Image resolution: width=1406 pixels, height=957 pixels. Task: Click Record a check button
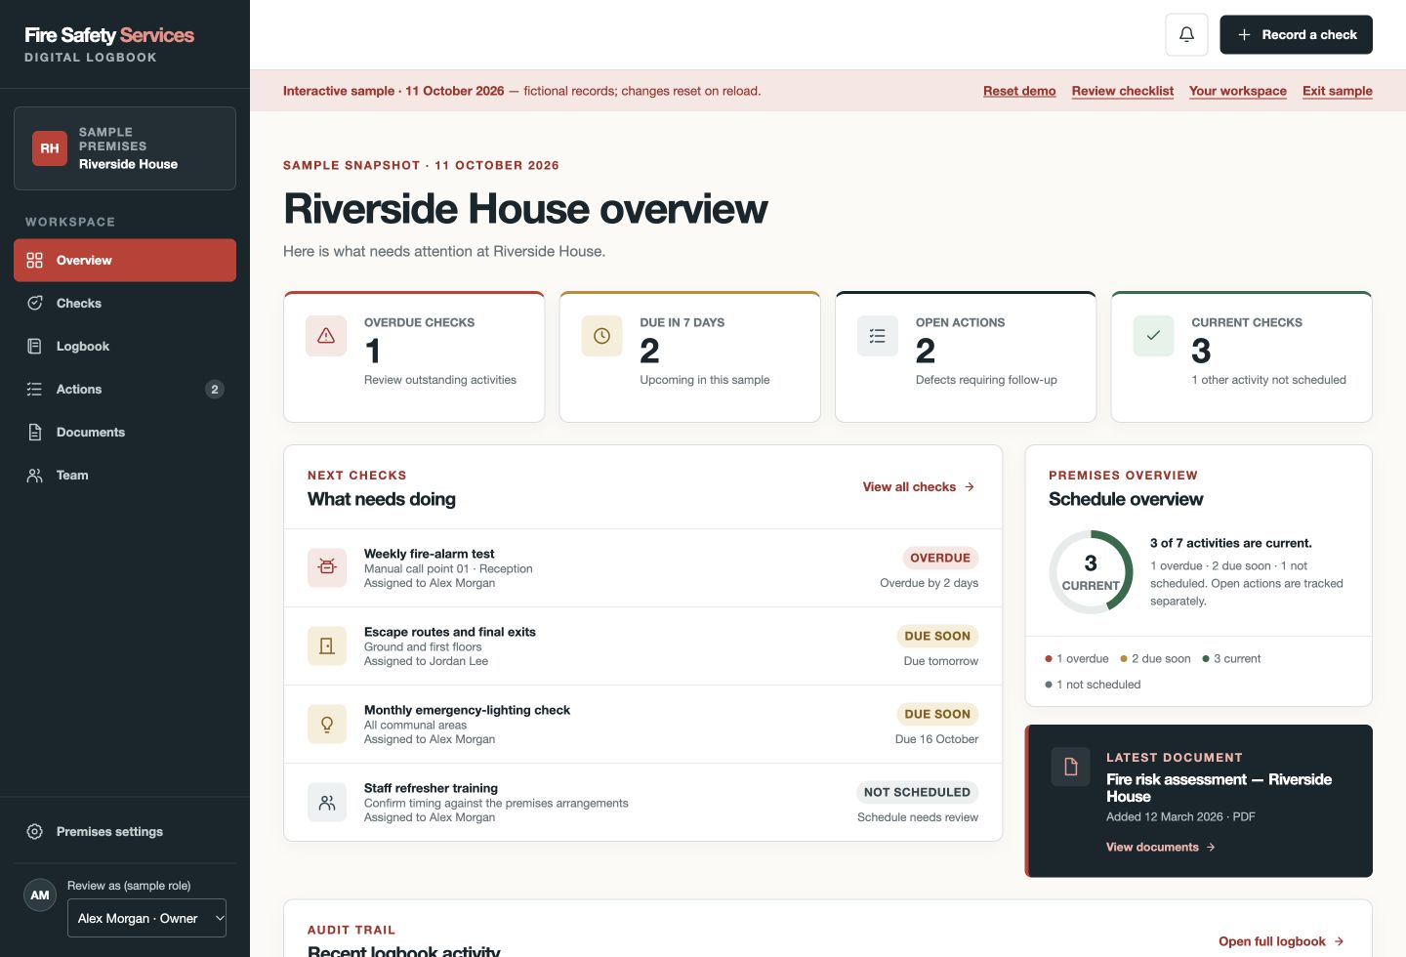click(1296, 34)
